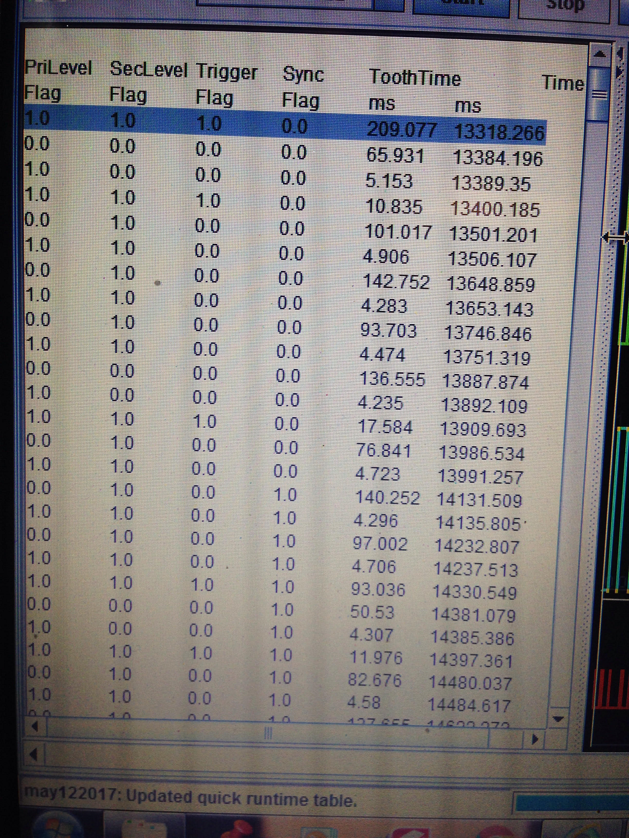Screen dimensions: 629x838
Task: Click the Time value 14135.805
Action: coord(478,524)
